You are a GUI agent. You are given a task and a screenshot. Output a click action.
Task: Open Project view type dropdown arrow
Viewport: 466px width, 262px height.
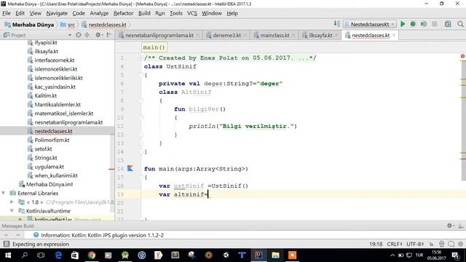tap(70, 35)
